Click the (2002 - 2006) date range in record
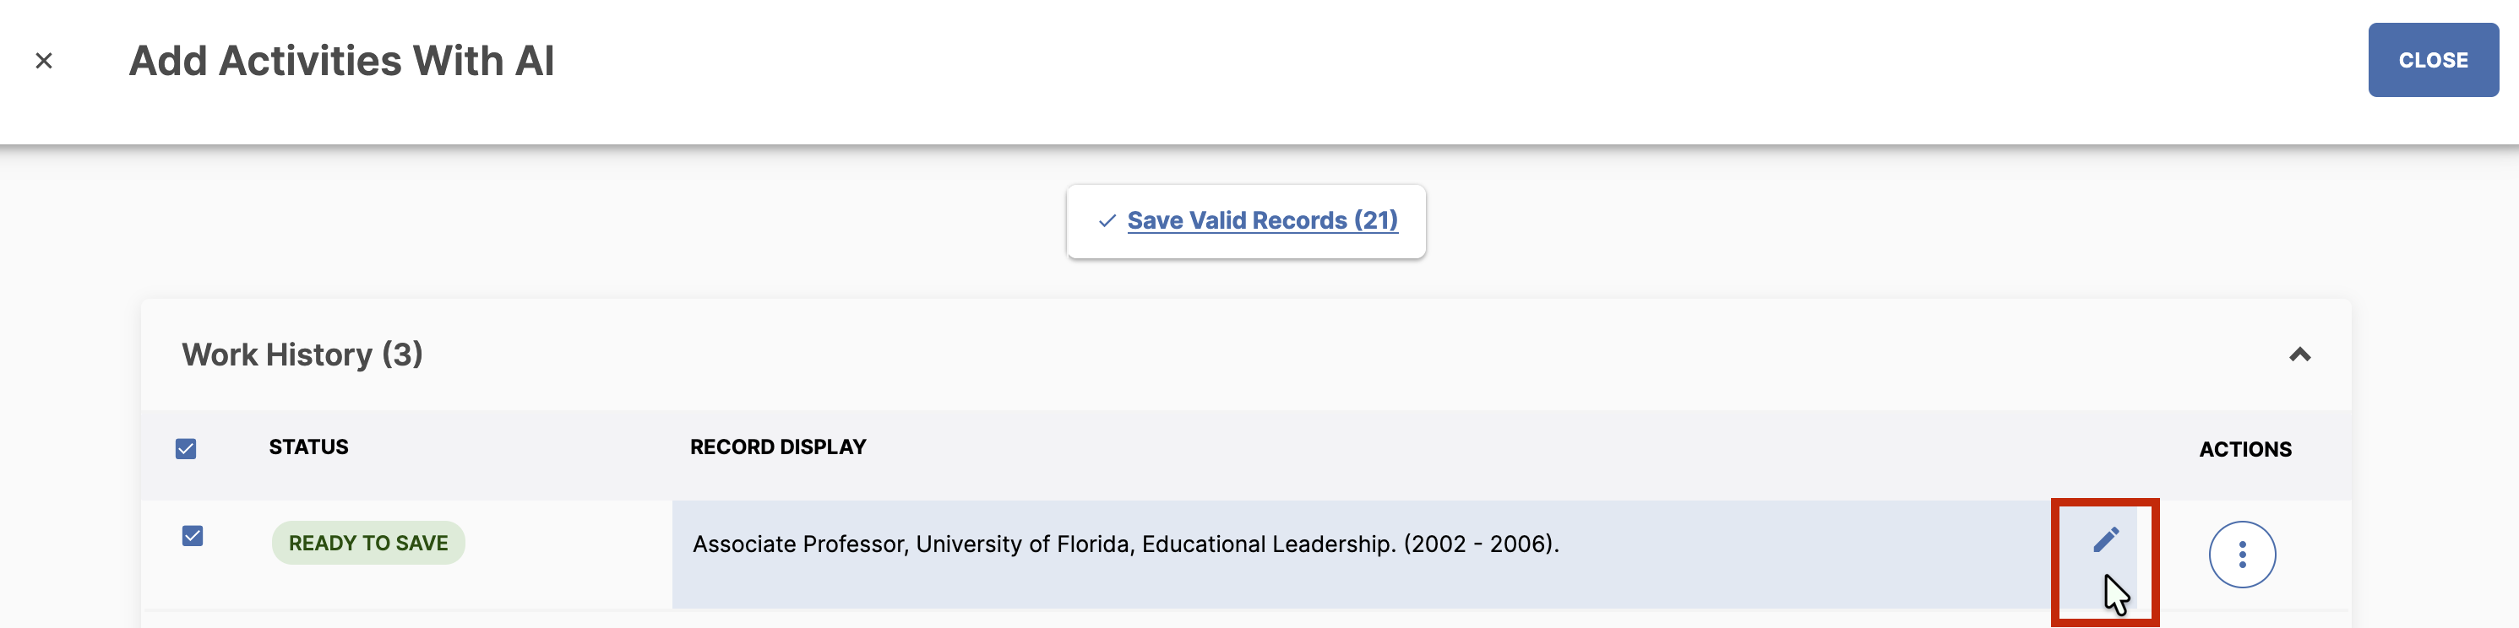The height and width of the screenshot is (628, 2519). (x=1477, y=544)
